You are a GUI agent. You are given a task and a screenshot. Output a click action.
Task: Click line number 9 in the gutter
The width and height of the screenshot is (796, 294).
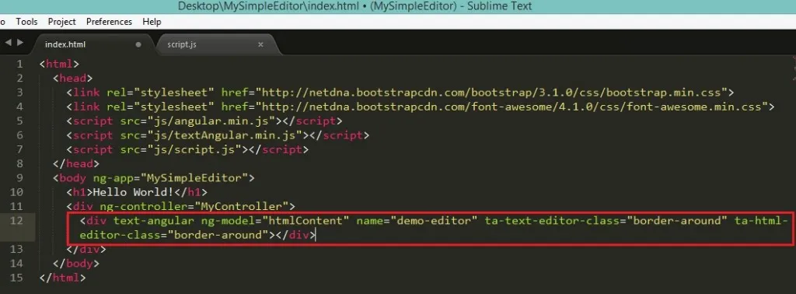[19, 178]
